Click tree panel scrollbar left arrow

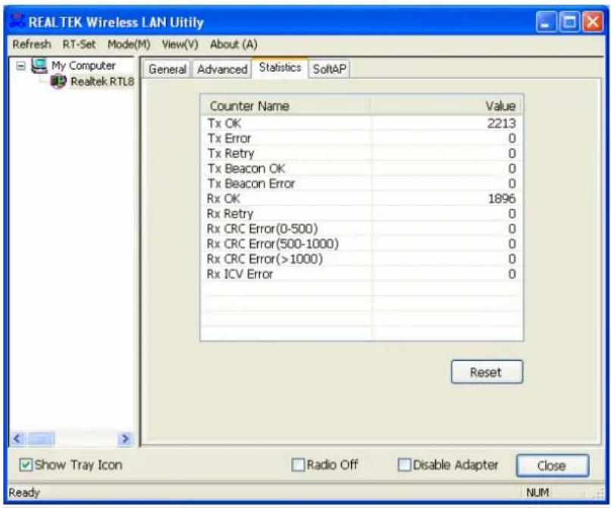click(x=18, y=439)
